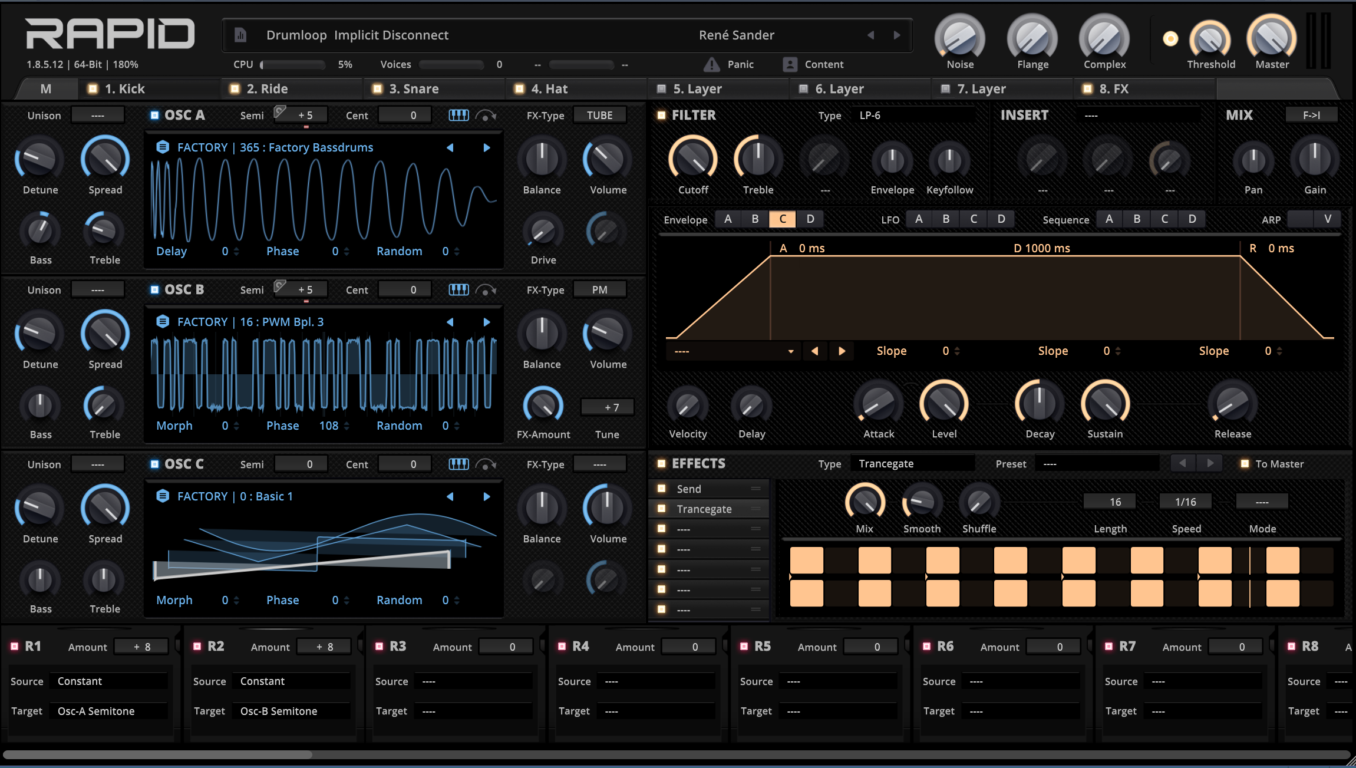The height and width of the screenshot is (768, 1356).
Task: Toggle the To Master checkbox
Action: coord(1245,464)
